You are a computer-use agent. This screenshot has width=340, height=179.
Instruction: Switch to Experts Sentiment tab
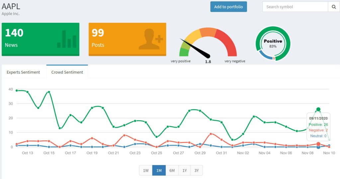pyautogui.click(x=23, y=72)
